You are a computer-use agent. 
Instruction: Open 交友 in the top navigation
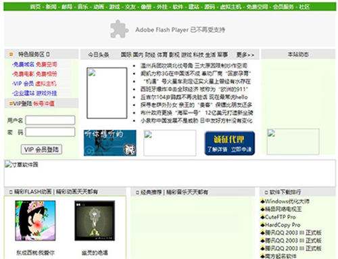click(x=130, y=7)
